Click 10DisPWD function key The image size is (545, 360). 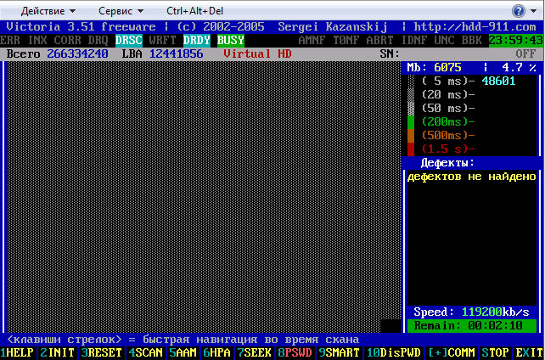(x=393, y=352)
